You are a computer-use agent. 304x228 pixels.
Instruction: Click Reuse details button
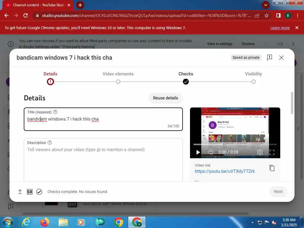(166, 98)
